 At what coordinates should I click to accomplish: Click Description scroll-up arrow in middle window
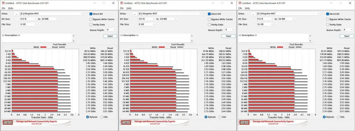(192, 36)
